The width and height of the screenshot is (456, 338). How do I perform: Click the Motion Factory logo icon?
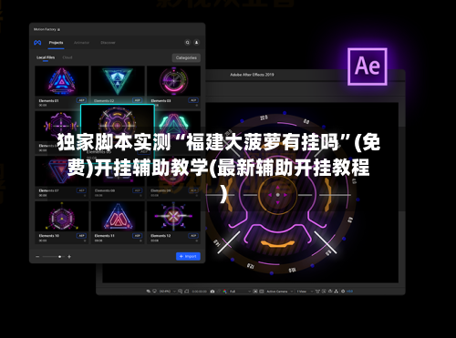[x=37, y=43]
